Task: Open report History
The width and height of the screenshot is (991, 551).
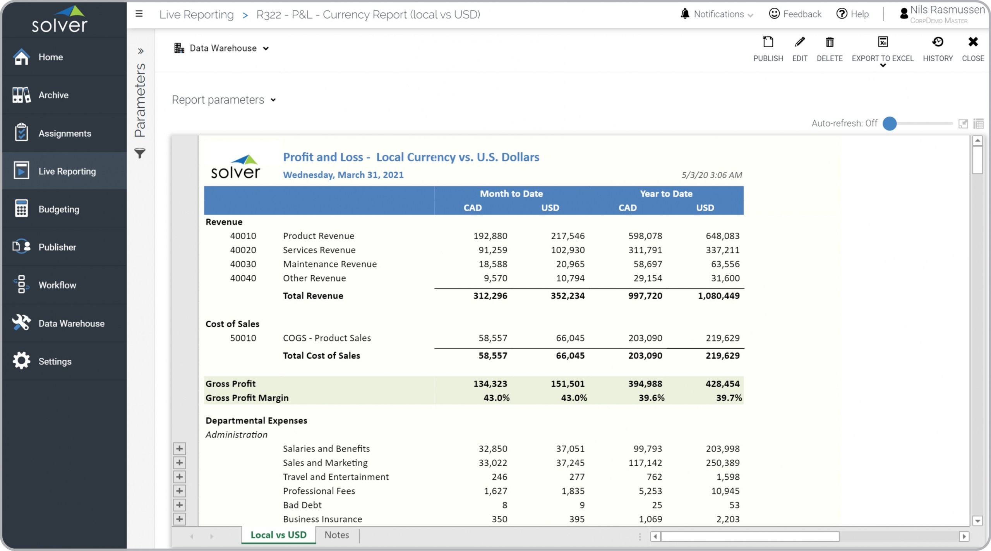Action: coord(937,42)
